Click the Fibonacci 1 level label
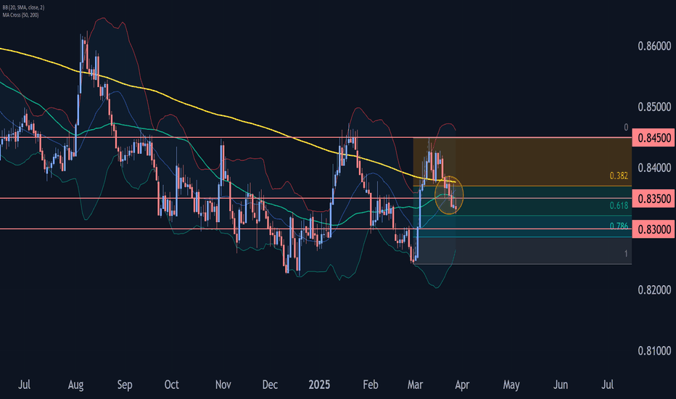This screenshot has height=399, width=676. pyautogui.click(x=626, y=254)
